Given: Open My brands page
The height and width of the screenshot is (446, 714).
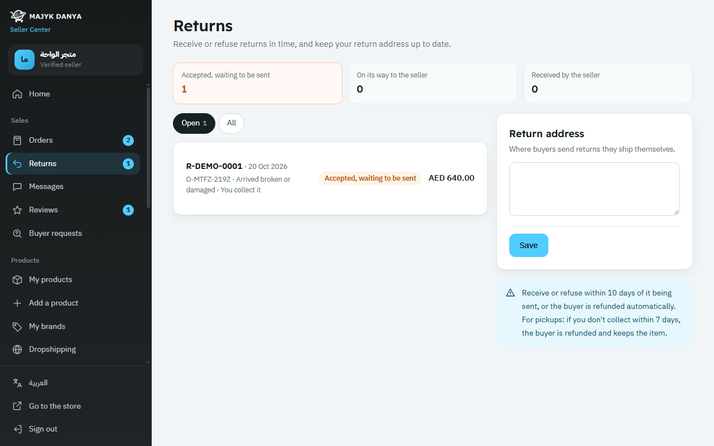Looking at the screenshot, I should pos(73,327).
